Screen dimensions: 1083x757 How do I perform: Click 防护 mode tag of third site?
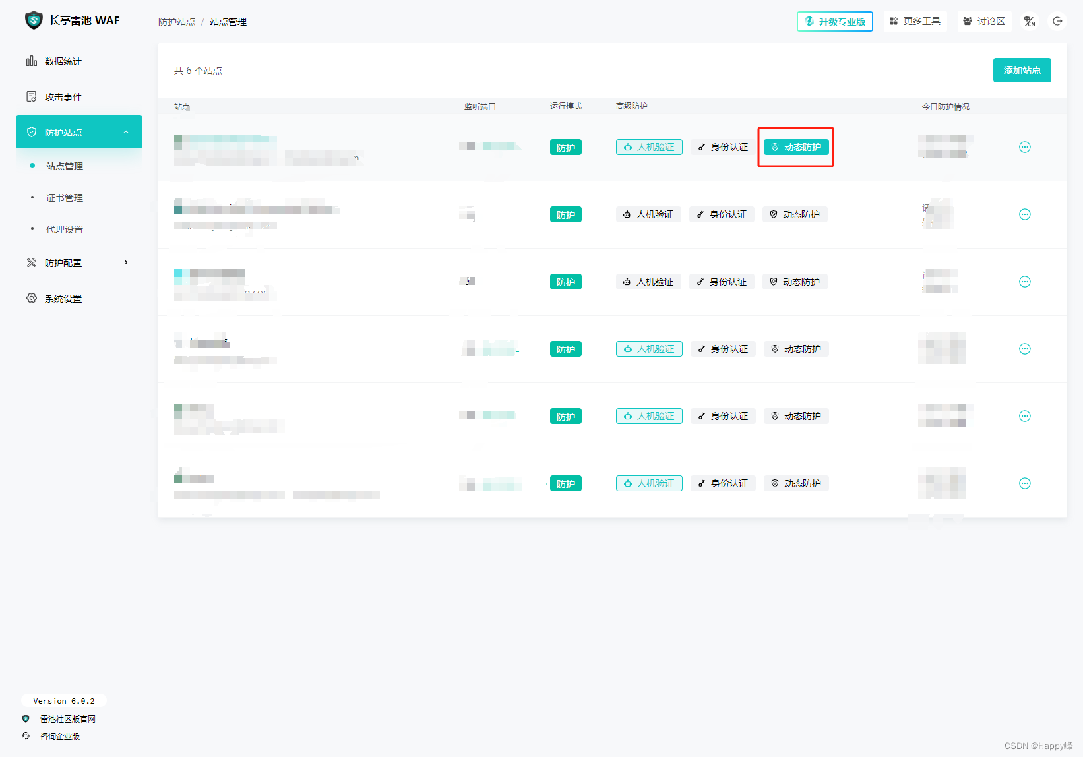click(566, 282)
